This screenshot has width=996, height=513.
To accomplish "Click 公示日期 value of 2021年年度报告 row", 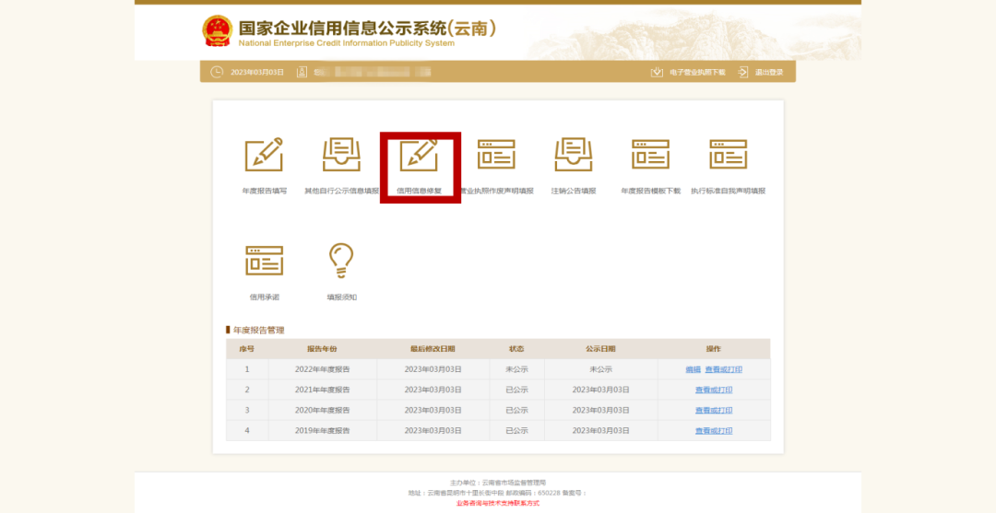I will point(600,390).
